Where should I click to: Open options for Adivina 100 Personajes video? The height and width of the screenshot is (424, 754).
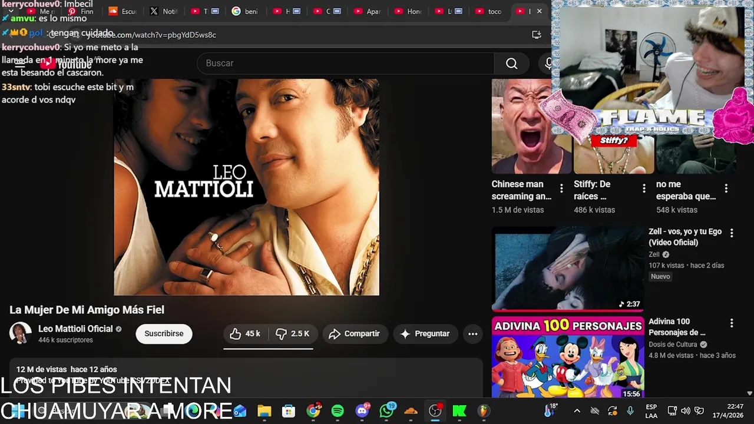(732, 323)
